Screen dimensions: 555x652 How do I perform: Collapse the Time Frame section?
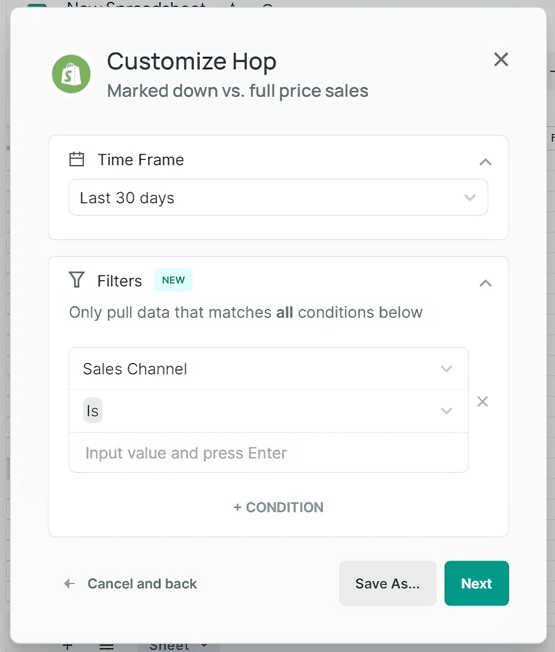tap(485, 162)
